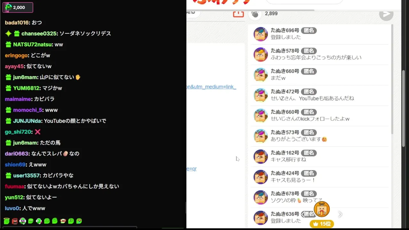The width and height of the screenshot is (409, 230).
Task: Click the 2,000 points badge
Action: coord(18,7)
